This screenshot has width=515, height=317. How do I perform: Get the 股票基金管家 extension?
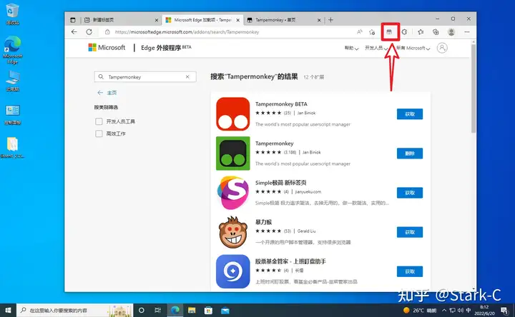[x=410, y=271]
